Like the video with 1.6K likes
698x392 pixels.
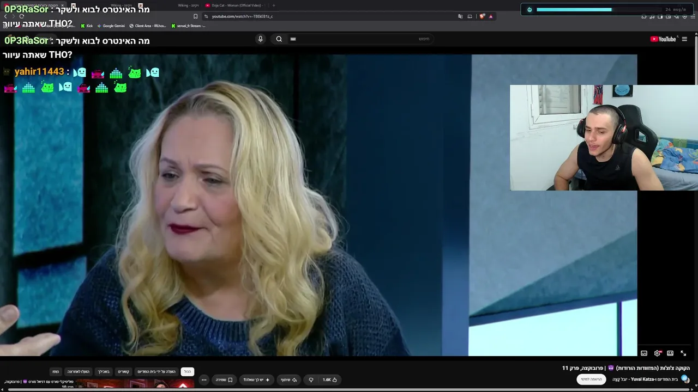[329, 379]
